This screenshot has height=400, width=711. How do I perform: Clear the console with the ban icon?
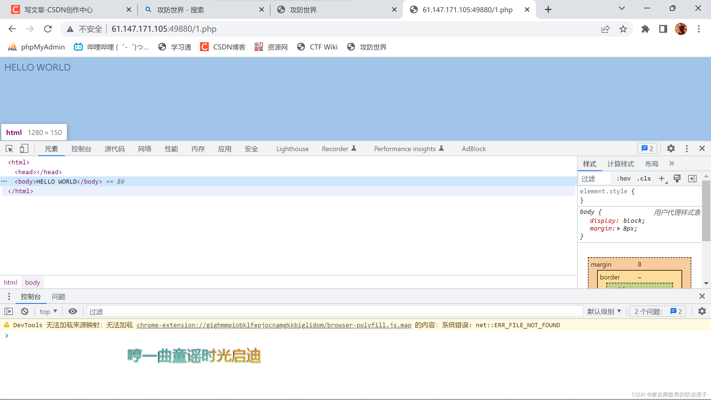pos(25,311)
